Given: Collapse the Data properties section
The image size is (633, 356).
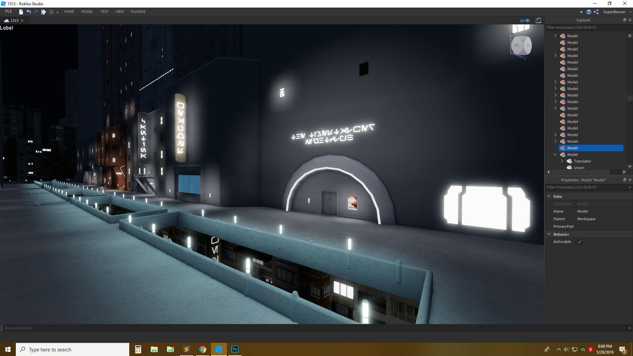Looking at the screenshot, I should click(549, 196).
